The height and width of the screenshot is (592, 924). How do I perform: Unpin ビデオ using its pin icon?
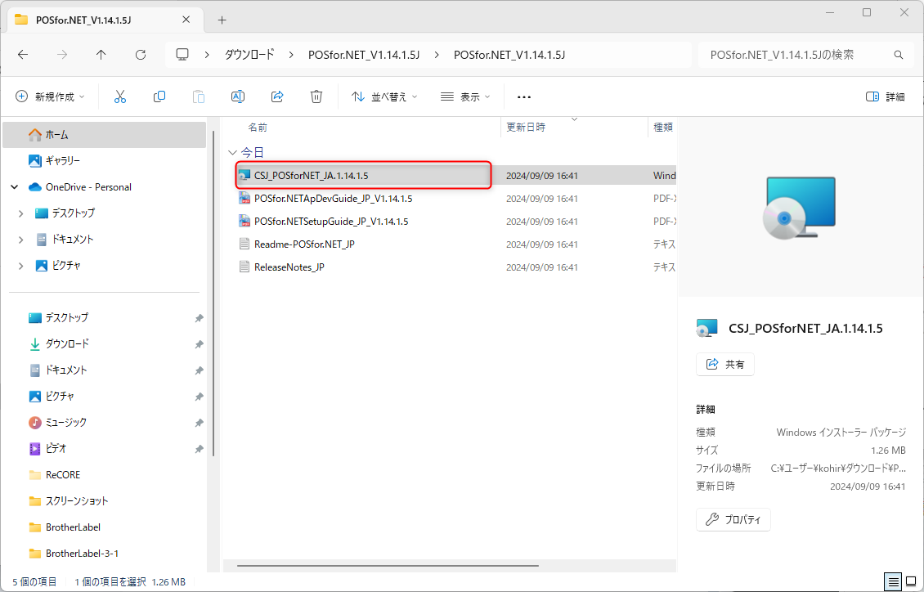point(200,449)
